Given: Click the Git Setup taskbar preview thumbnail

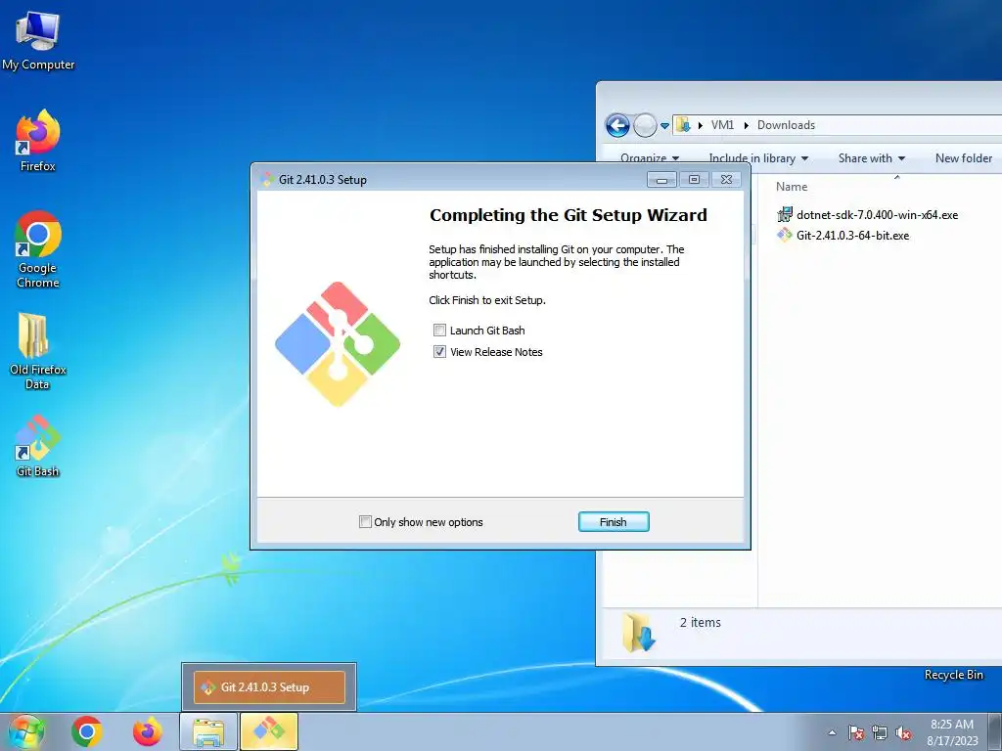Looking at the screenshot, I should pos(269,687).
